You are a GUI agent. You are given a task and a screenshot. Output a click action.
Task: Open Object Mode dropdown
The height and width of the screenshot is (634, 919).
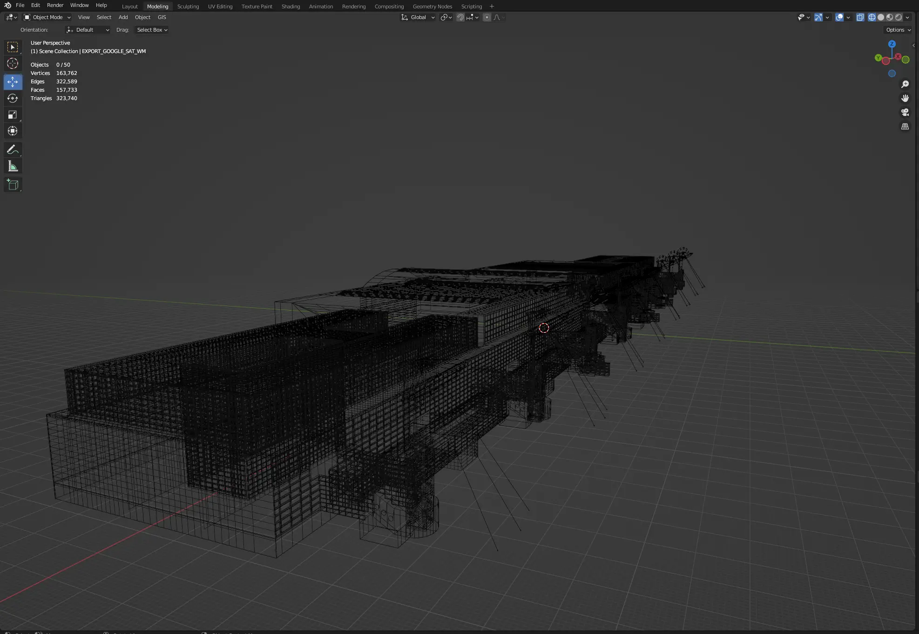click(47, 17)
